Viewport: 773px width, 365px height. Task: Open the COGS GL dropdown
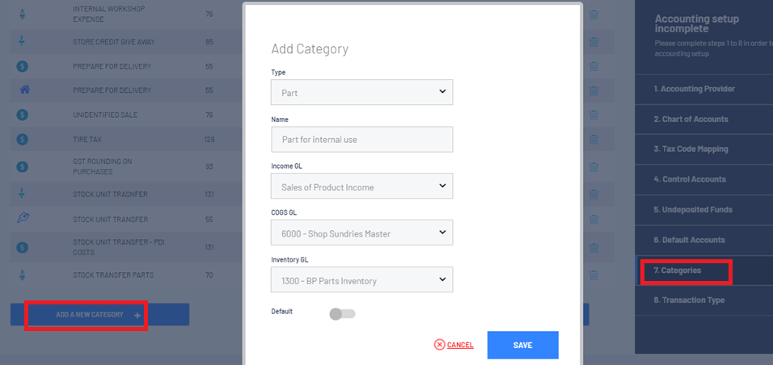[x=361, y=233]
